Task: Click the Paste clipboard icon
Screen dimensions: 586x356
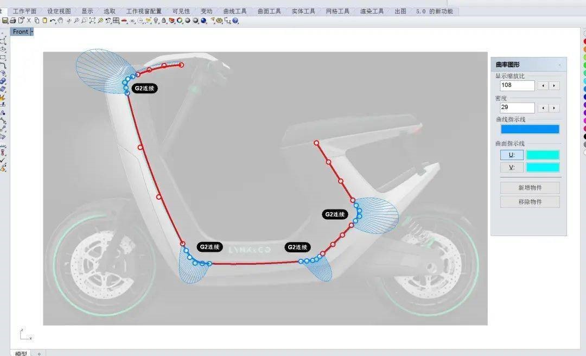Action: tap(45, 21)
